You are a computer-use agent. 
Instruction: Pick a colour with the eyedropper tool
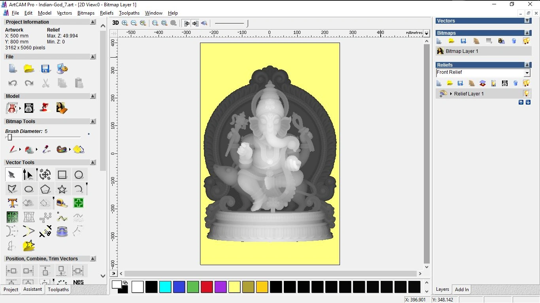click(x=45, y=150)
